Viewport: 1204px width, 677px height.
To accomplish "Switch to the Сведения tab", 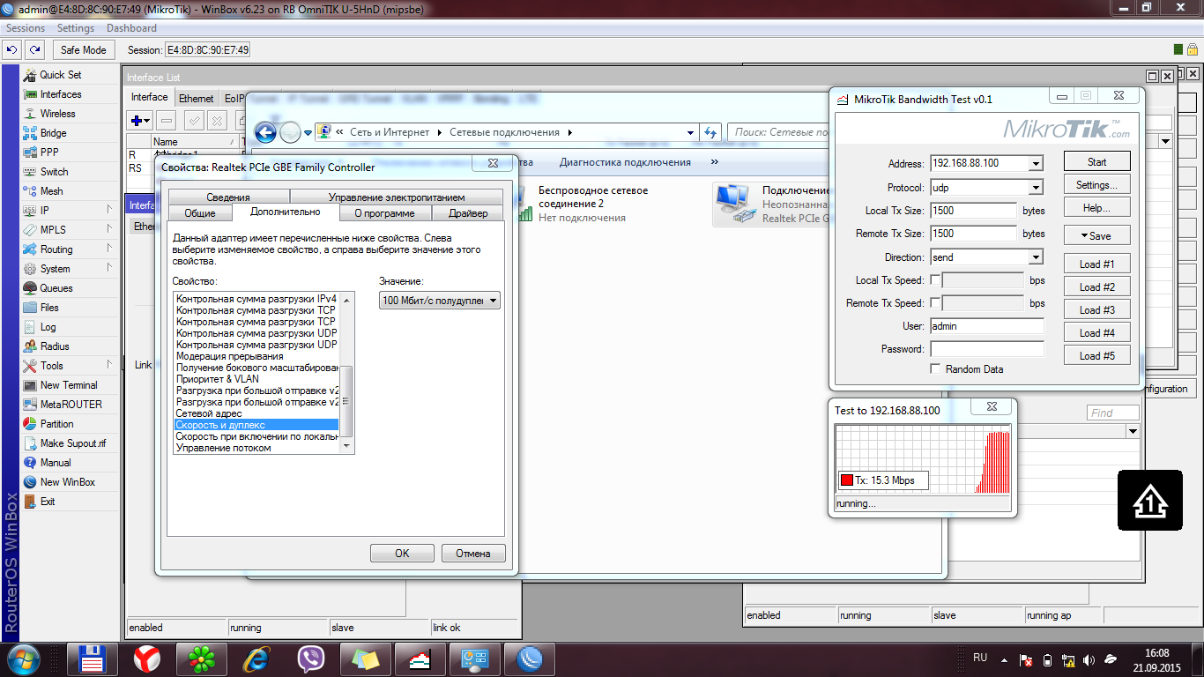I will [229, 197].
